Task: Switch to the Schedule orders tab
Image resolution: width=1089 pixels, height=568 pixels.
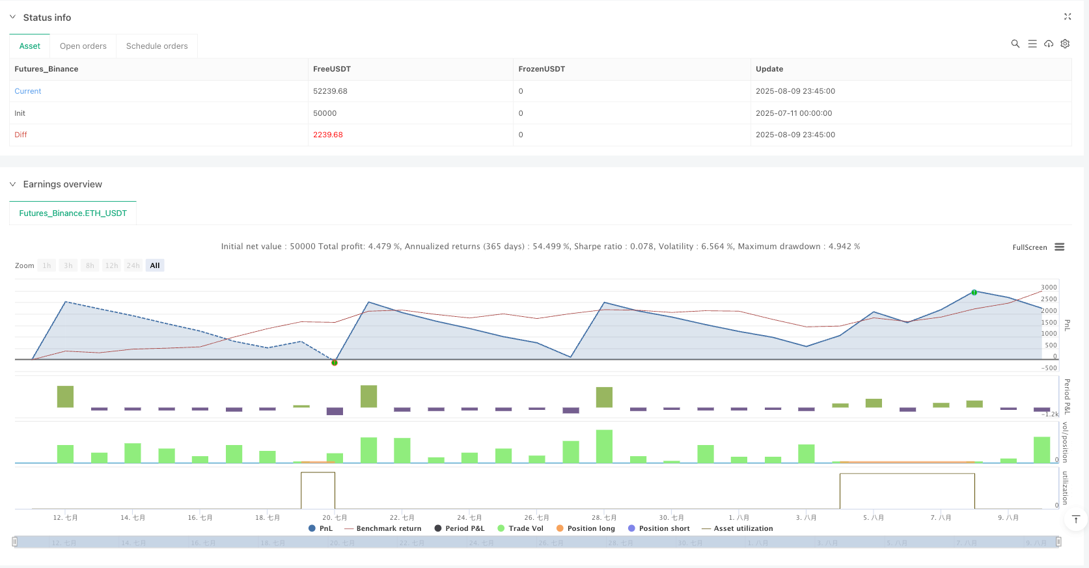Action: [x=157, y=46]
